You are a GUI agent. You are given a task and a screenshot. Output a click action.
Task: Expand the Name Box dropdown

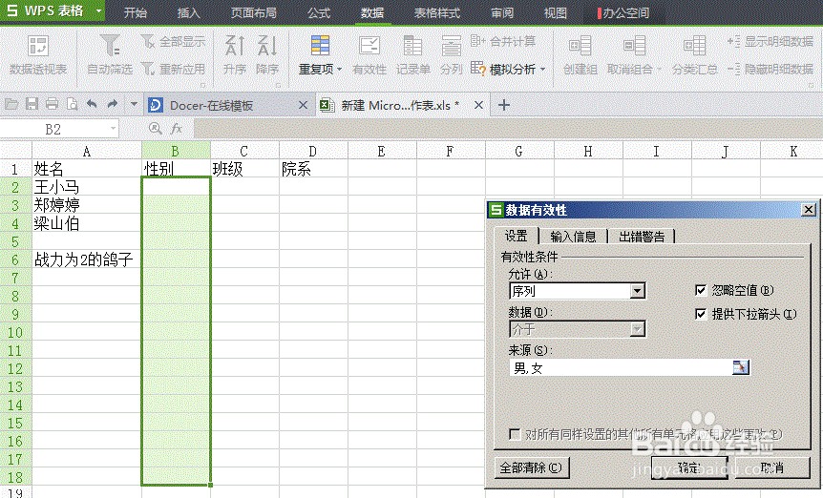(x=113, y=129)
